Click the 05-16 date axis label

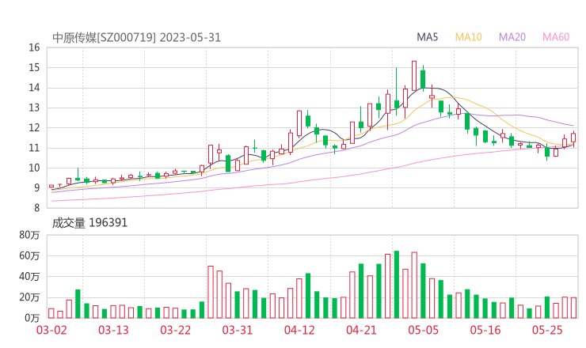click(485, 330)
